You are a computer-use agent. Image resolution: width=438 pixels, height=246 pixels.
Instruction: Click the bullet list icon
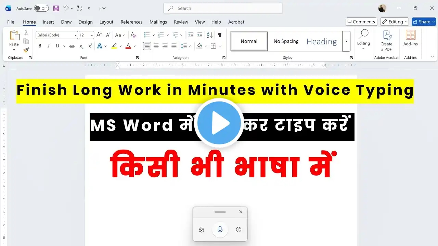coord(147,35)
